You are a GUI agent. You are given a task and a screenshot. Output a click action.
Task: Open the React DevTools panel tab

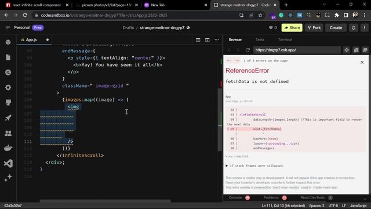coord(316,197)
